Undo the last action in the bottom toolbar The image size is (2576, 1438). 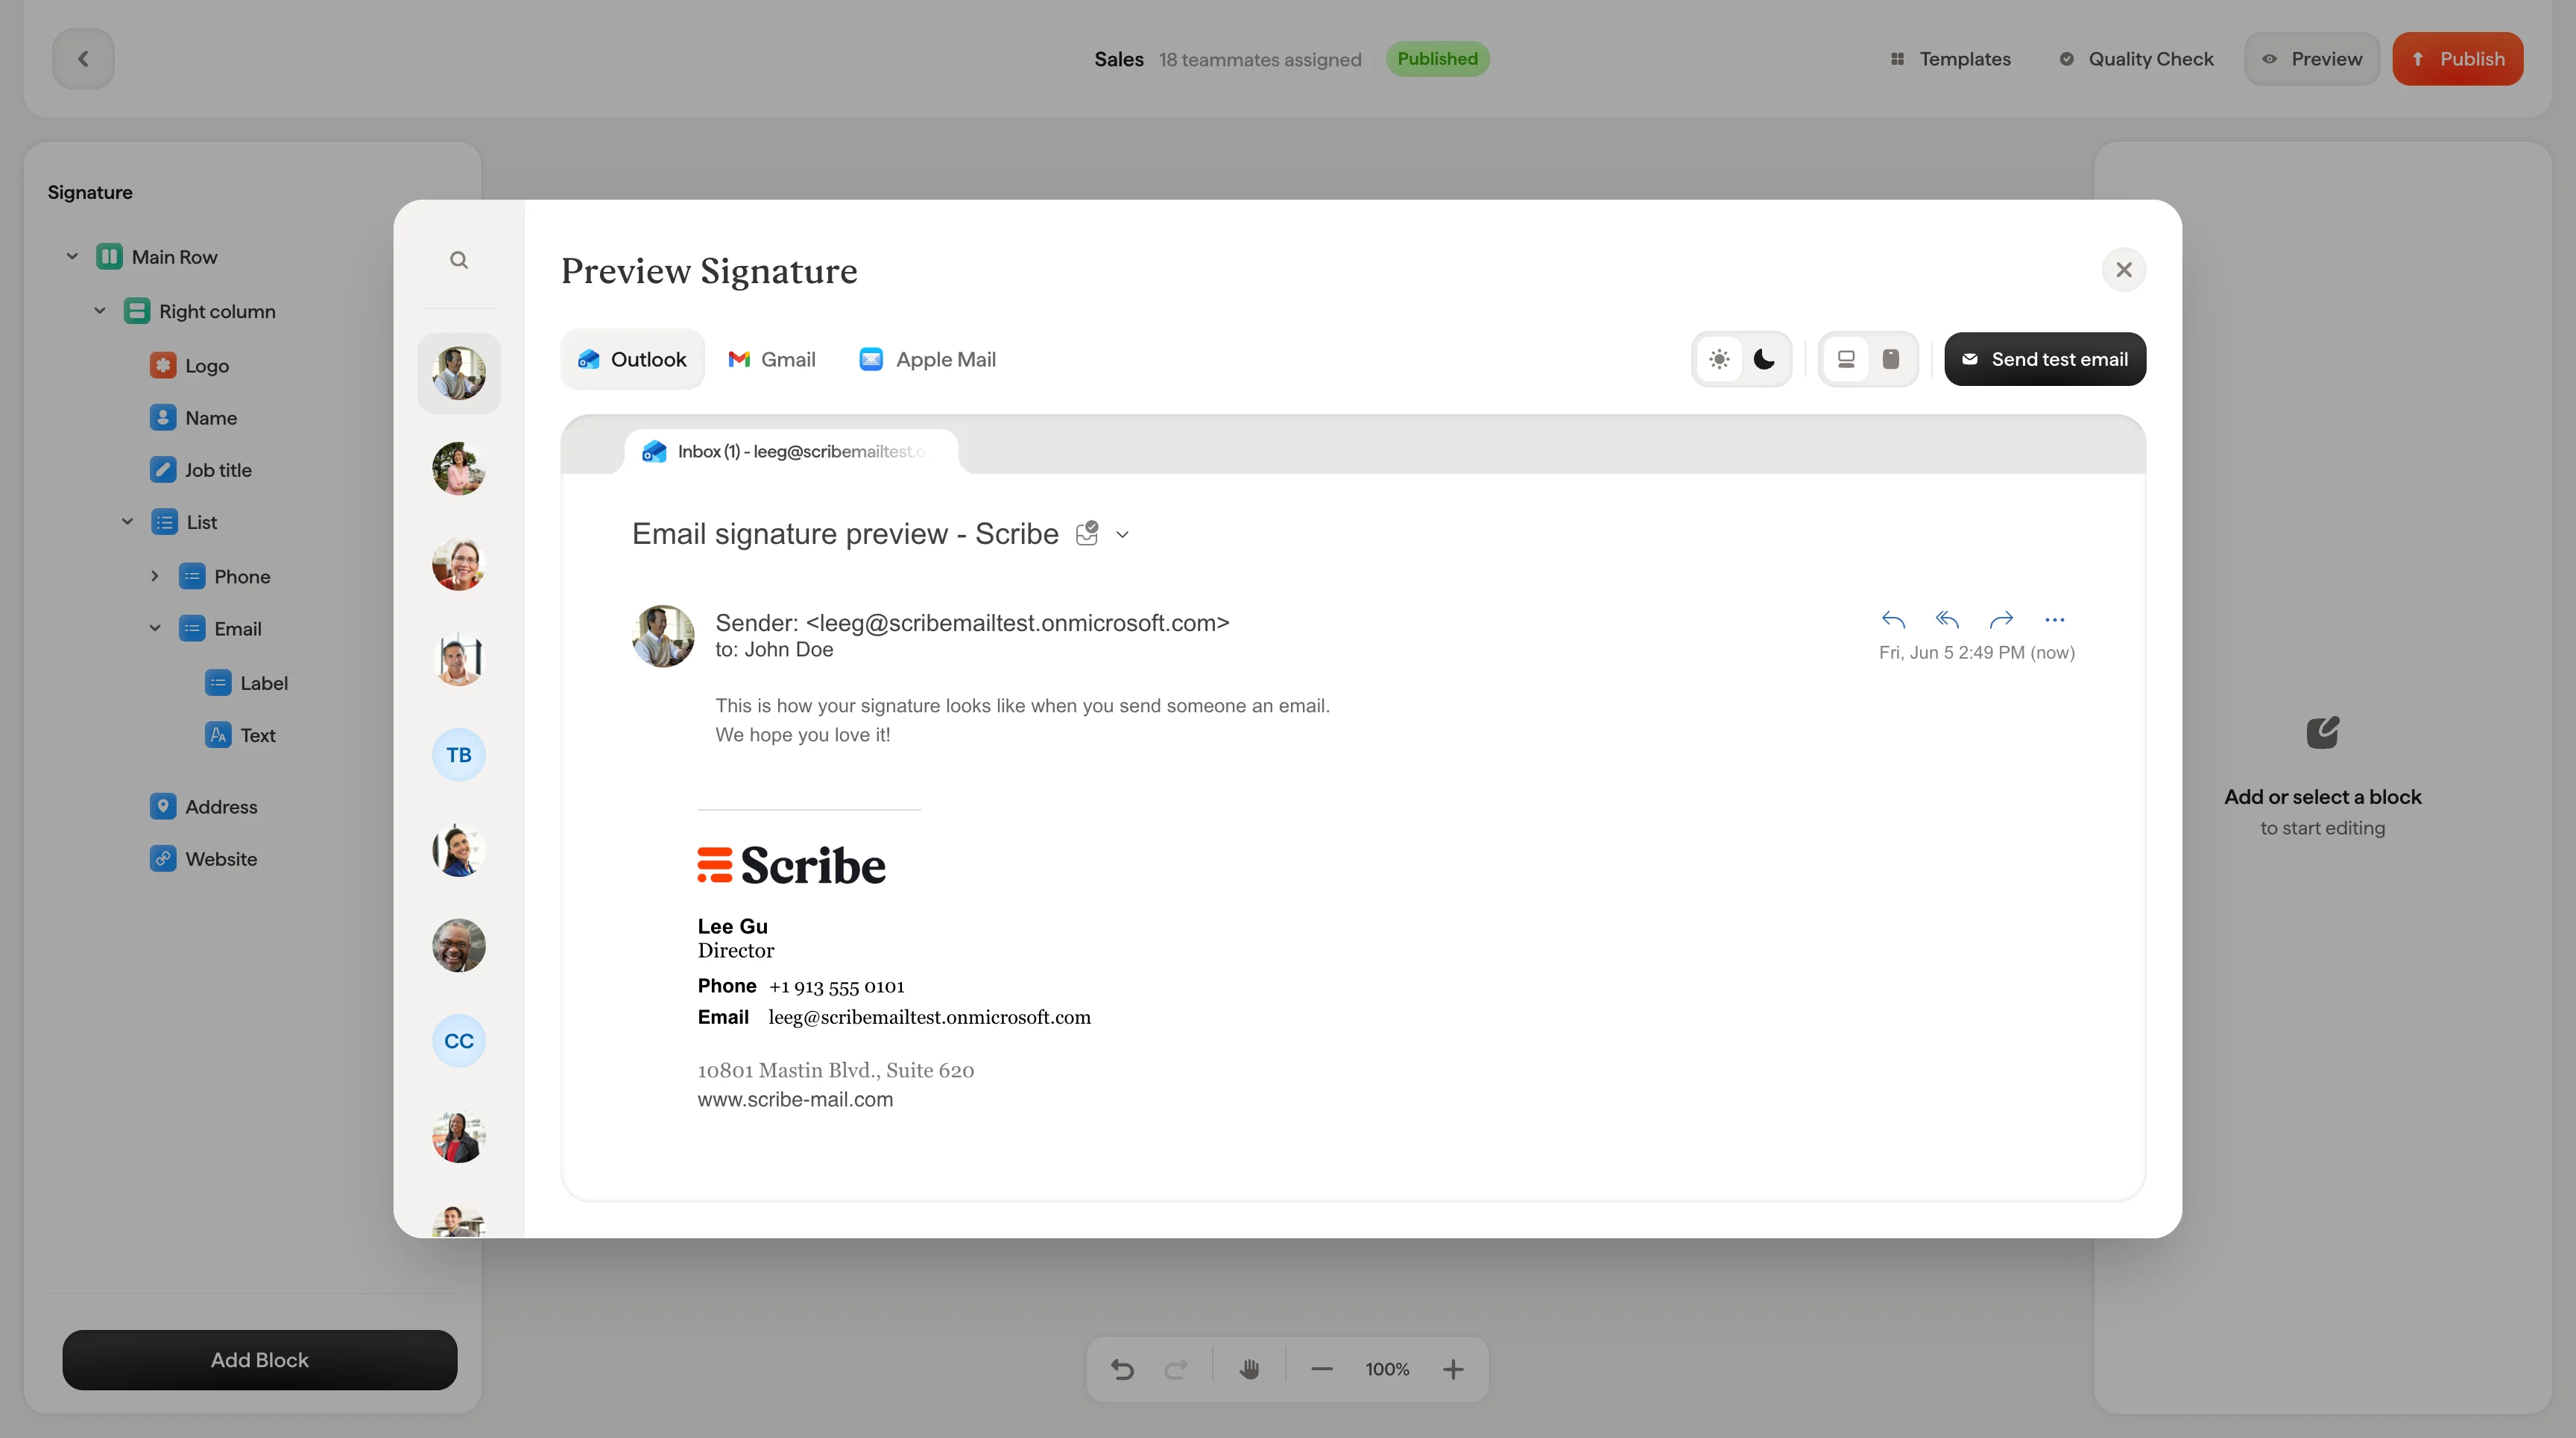coord(1122,1369)
